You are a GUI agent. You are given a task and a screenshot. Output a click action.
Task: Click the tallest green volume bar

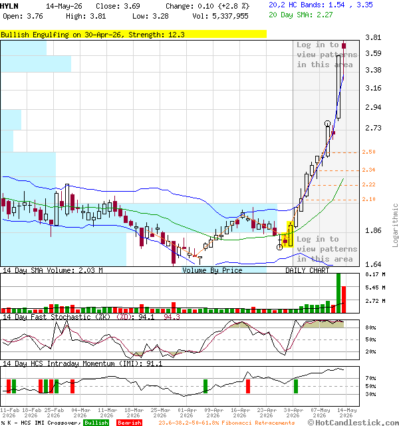click(338, 293)
